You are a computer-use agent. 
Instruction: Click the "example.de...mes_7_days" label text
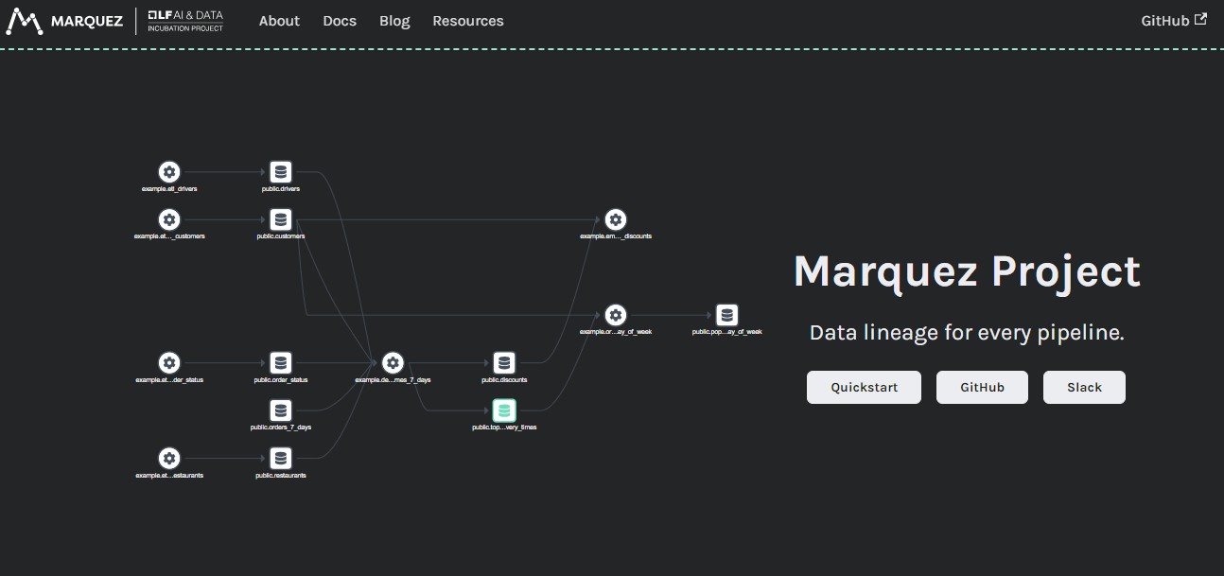pyautogui.click(x=393, y=380)
